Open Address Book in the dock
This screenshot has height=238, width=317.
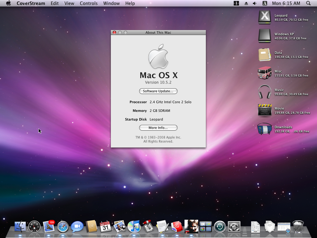(91, 227)
